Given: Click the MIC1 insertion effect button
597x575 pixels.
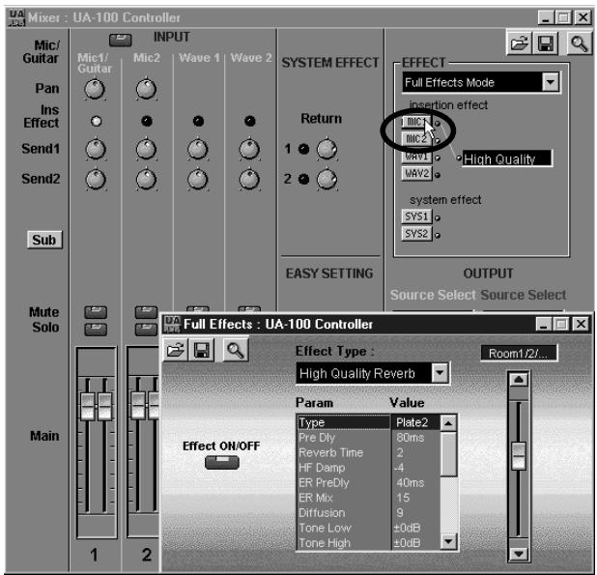Looking at the screenshot, I should click(x=416, y=122).
